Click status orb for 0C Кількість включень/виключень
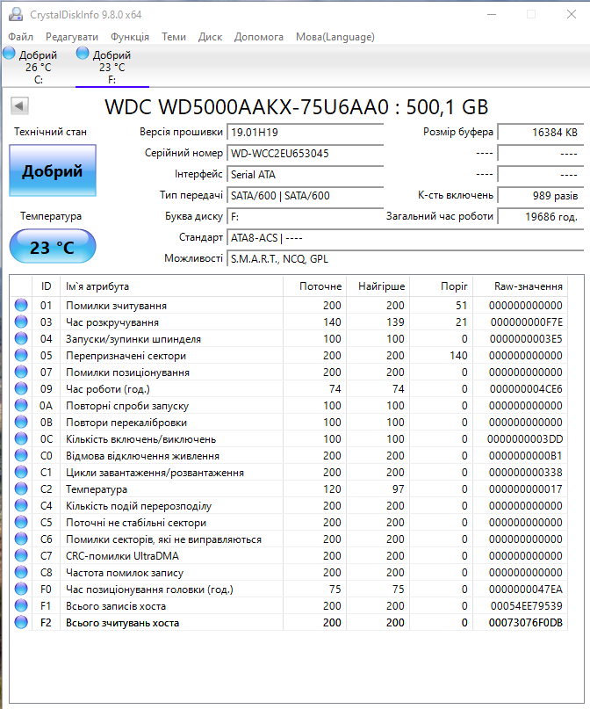 tap(21, 439)
